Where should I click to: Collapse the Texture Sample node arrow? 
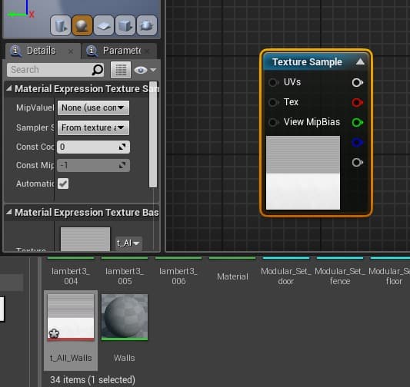(360, 62)
